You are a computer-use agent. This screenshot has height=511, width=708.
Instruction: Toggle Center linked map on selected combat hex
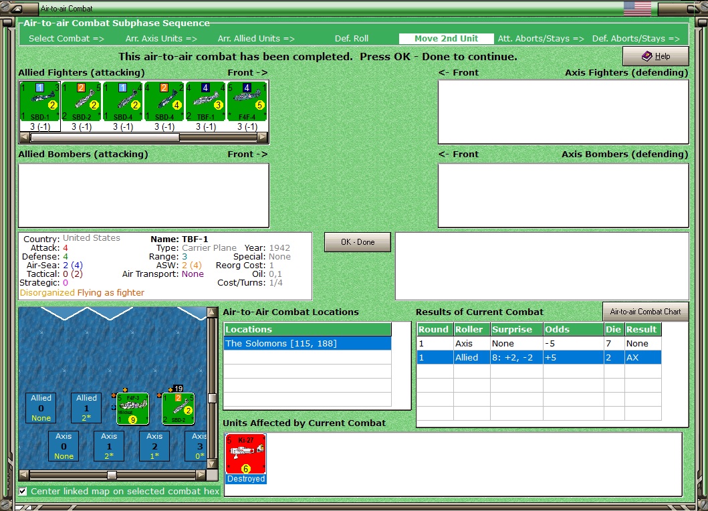tap(23, 491)
